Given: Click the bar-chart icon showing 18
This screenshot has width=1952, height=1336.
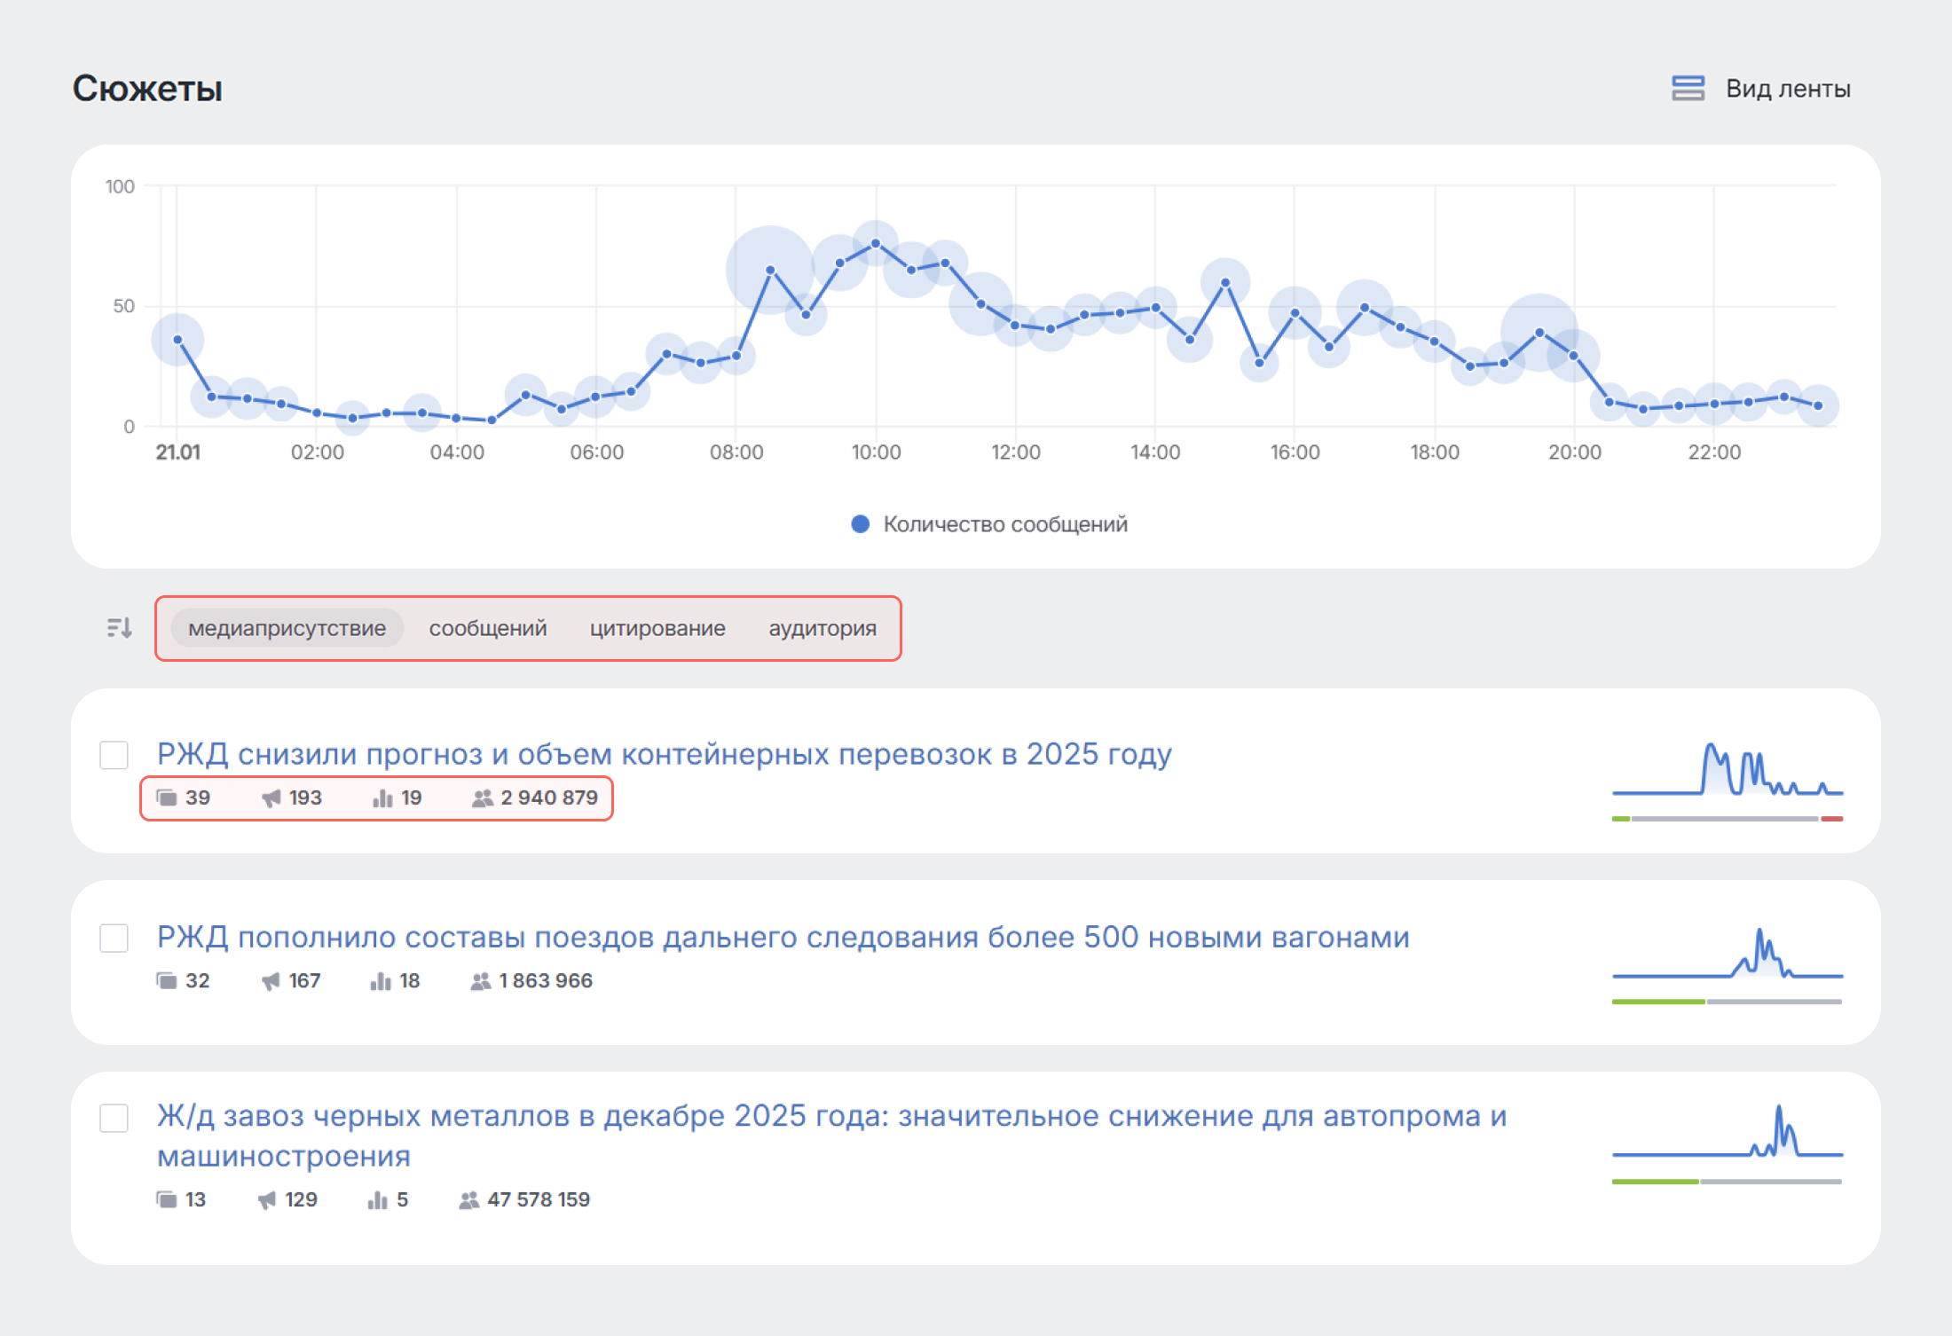Looking at the screenshot, I should [380, 980].
